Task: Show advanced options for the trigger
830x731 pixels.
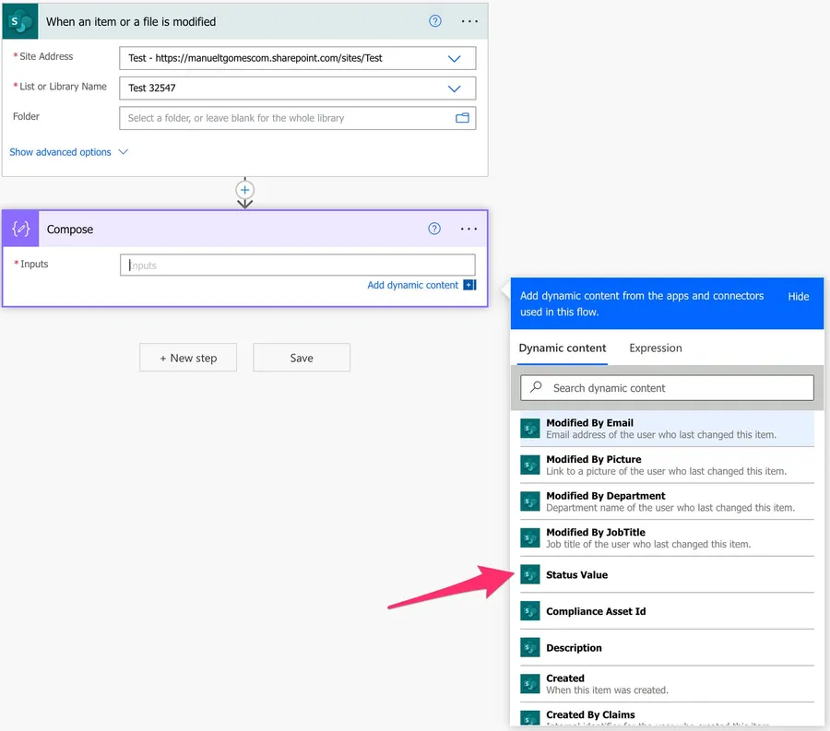Action: [x=68, y=152]
